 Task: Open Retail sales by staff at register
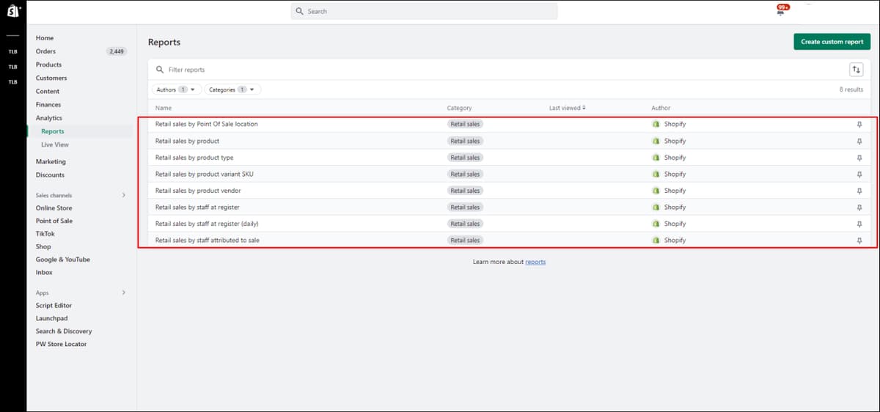tap(197, 207)
